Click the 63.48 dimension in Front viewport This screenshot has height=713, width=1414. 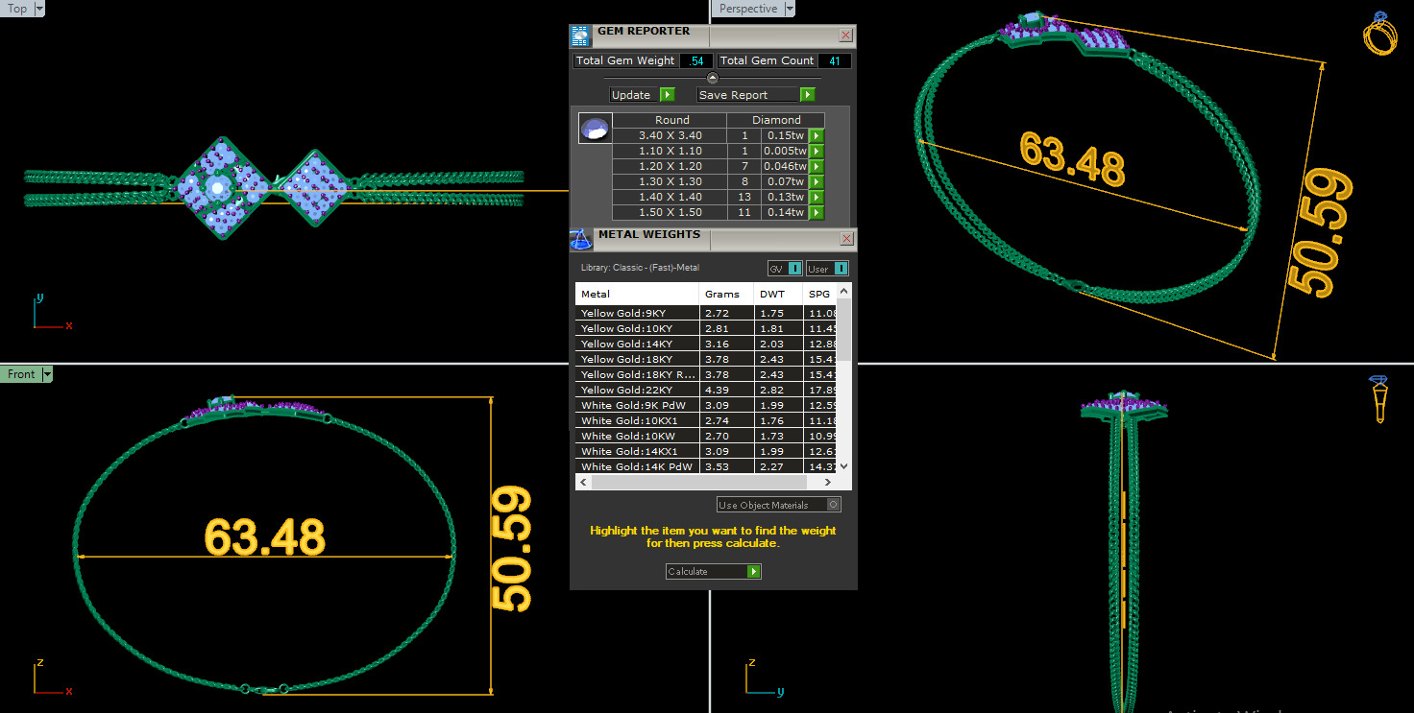264,537
